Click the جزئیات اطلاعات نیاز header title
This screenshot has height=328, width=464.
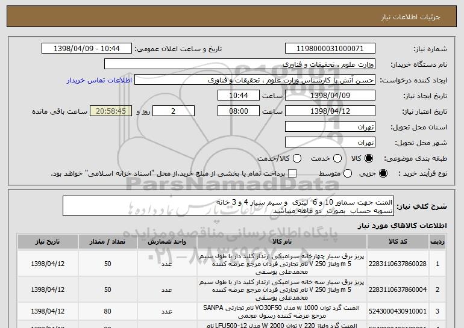[410, 17]
